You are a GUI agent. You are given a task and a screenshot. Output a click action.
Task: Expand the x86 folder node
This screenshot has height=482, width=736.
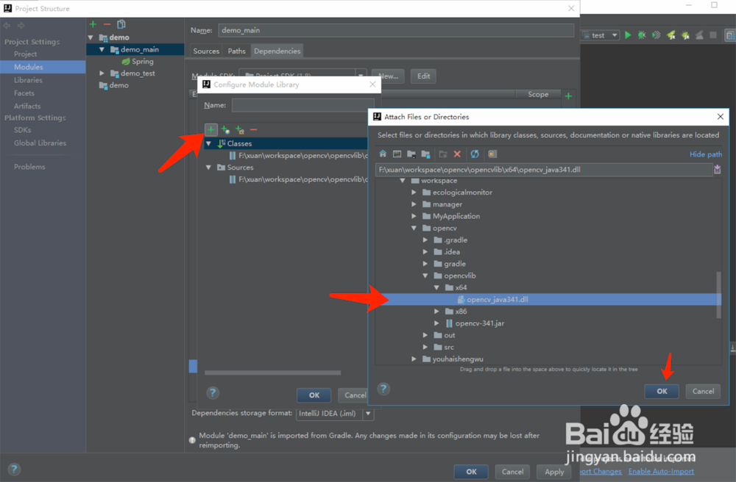click(x=436, y=311)
